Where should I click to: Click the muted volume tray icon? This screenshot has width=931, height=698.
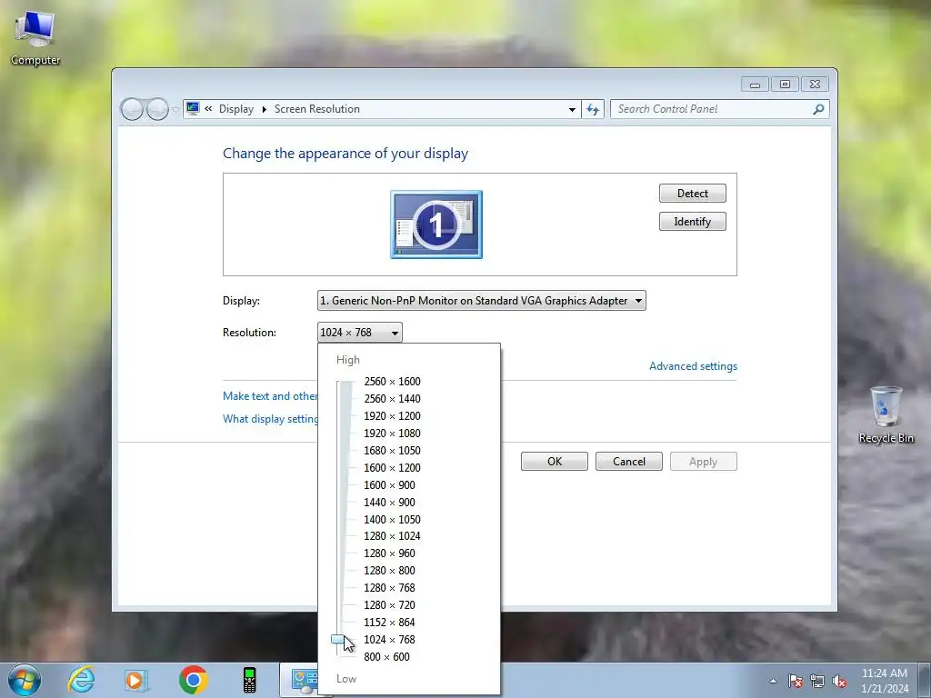(x=839, y=681)
